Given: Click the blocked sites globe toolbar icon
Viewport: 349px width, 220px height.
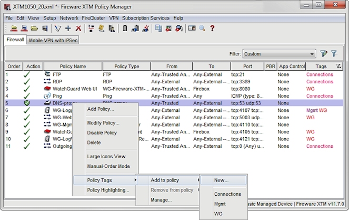Looking at the screenshot, I should pyautogui.click(x=179, y=28).
